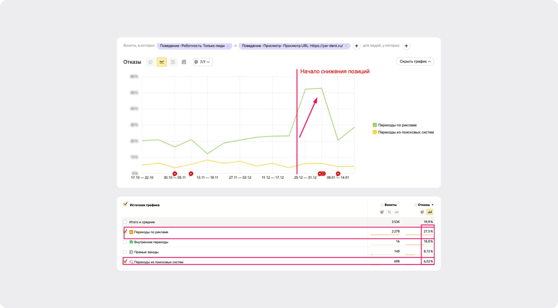558x308 pixels.
Task: Select the column map chart icon
Action: click(x=184, y=62)
